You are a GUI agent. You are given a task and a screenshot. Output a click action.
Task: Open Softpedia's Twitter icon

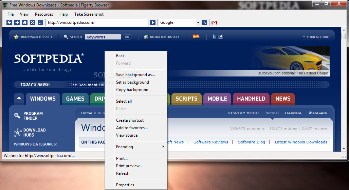(x=214, y=37)
